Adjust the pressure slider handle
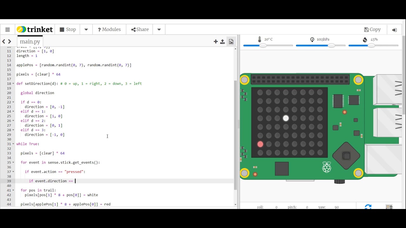The height and width of the screenshot is (228, 406). [331, 46]
